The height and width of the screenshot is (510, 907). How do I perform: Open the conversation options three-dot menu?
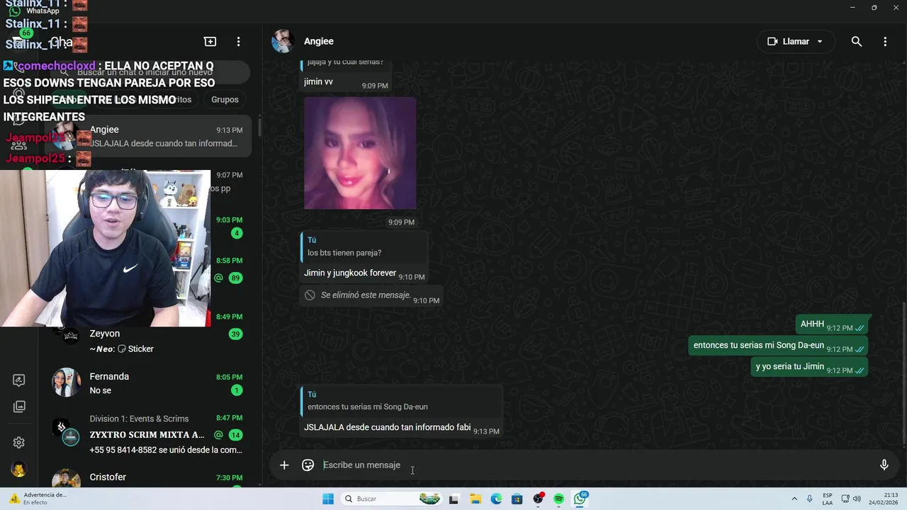(885, 42)
